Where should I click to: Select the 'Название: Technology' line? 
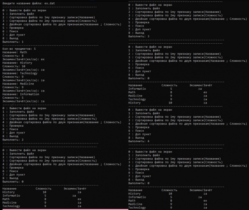click(20, 73)
